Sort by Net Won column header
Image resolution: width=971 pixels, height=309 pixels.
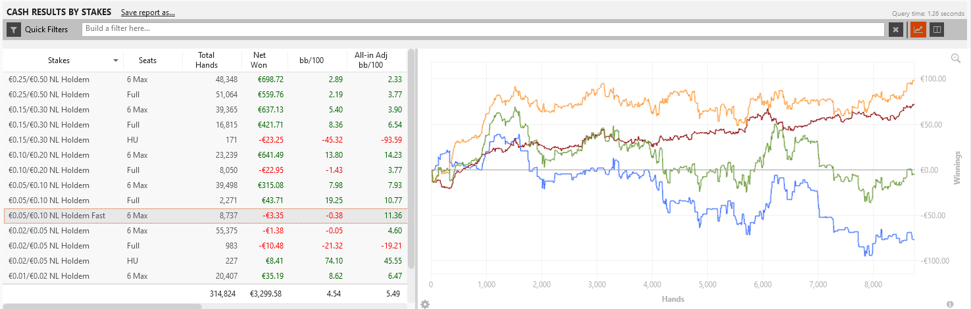click(259, 60)
